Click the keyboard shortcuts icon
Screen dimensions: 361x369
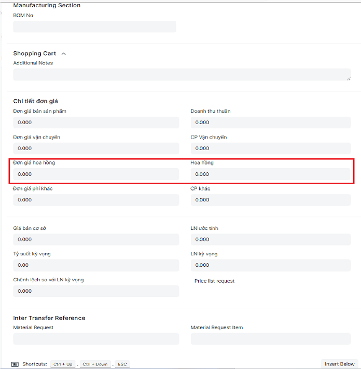pyautogui.click(x=15, y=364)
